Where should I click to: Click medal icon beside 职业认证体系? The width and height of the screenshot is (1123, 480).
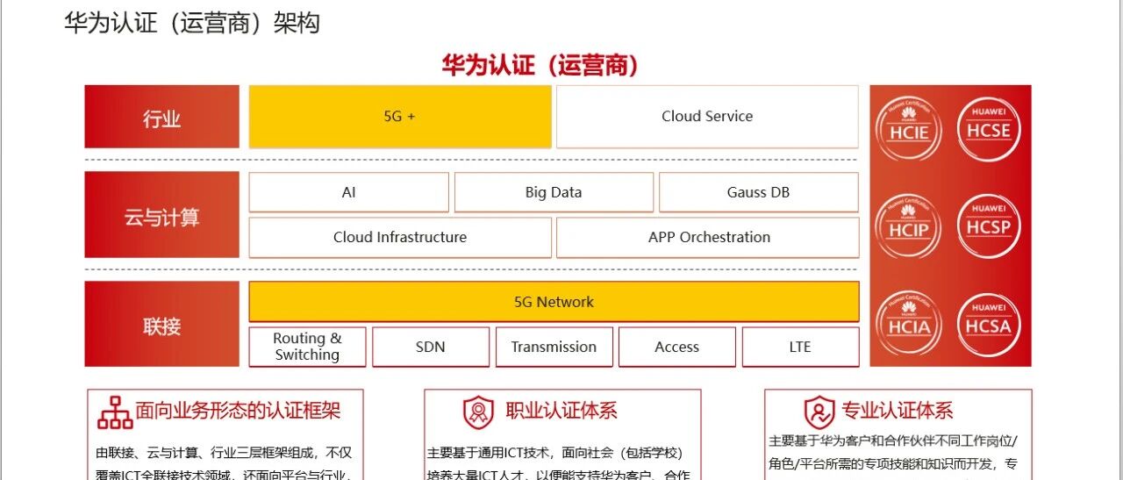click(478, 412)
